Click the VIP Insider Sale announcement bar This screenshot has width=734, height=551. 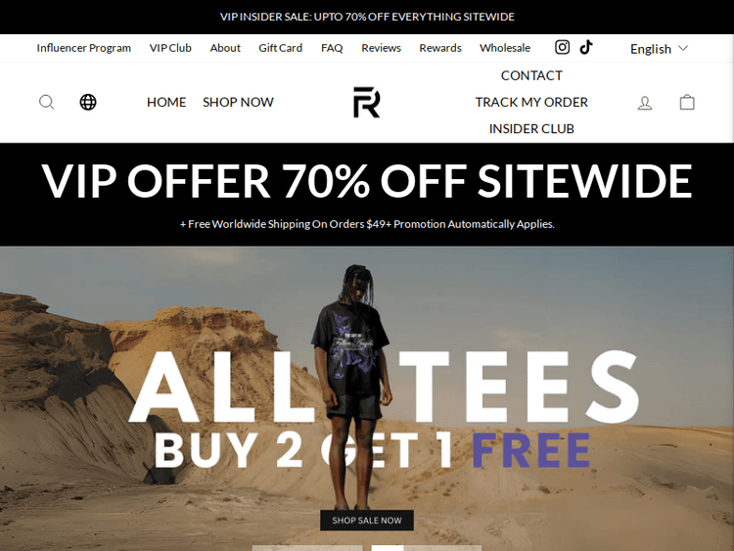[367, 17]
